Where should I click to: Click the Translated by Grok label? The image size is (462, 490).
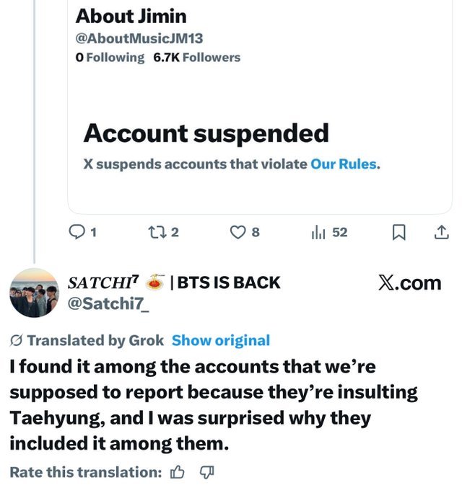tap(95, 340)
